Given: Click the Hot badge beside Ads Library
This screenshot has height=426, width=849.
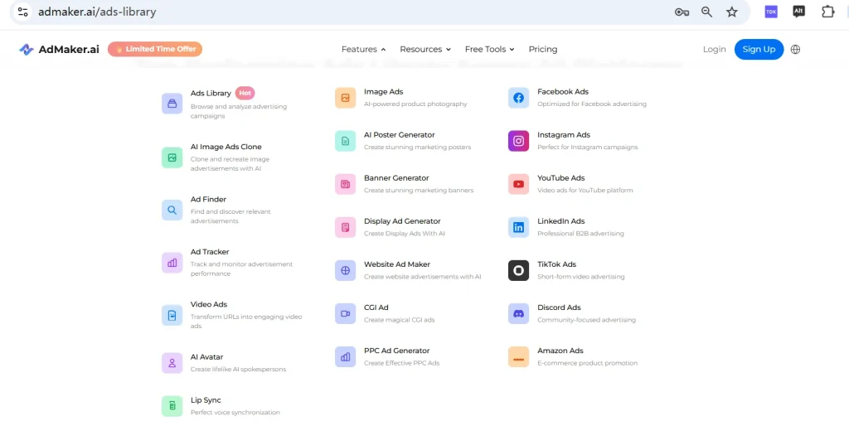Looking at the screenshot, I should point(245,93).
